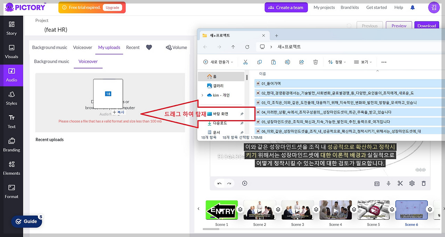445x237 pixels.
Task: Click the Volume speaker control
Action: pos(176,47)
